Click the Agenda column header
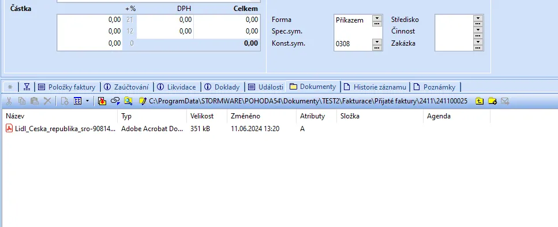The image size is (558, 227). (456, 116)
